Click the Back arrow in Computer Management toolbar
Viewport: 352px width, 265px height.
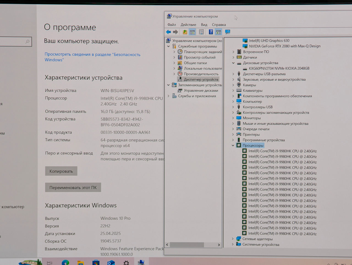[x=168, y=32]
